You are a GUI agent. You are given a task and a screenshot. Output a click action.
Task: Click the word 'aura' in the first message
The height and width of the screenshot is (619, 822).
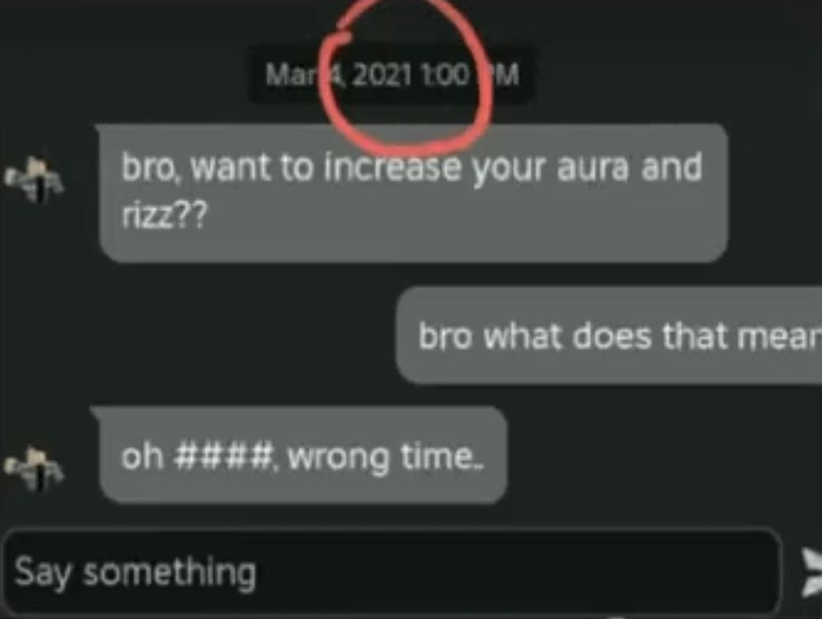pyautogui.click(x=593, y=168)
